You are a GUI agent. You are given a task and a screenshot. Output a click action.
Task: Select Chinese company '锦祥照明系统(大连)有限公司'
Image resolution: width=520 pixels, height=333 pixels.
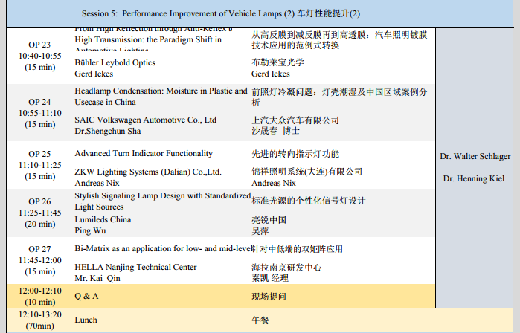pyautogui.click(x=306, y=172)
